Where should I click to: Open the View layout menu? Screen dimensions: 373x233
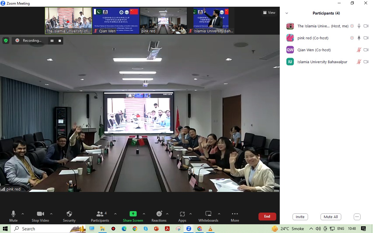pos(269,13)
